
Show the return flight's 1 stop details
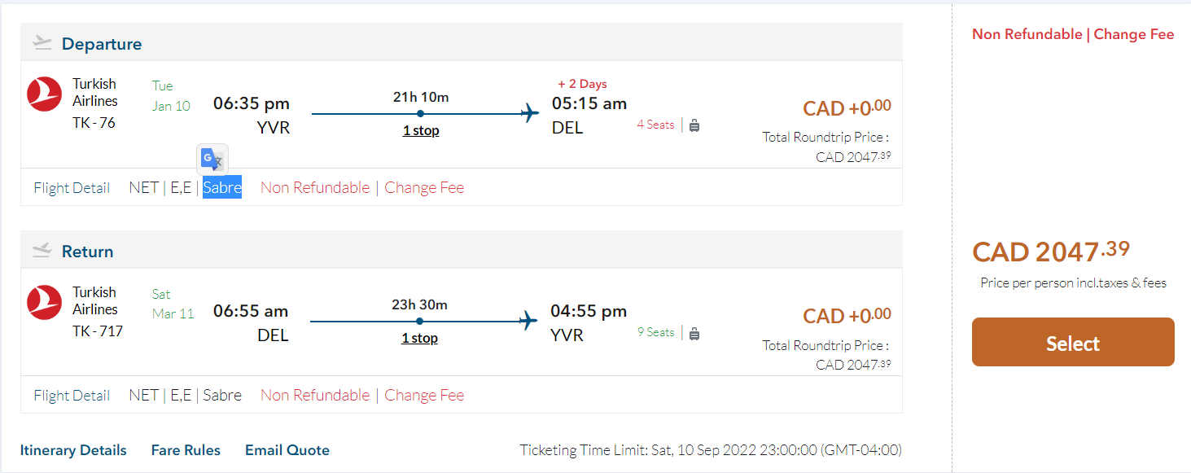tap(419, 338)
